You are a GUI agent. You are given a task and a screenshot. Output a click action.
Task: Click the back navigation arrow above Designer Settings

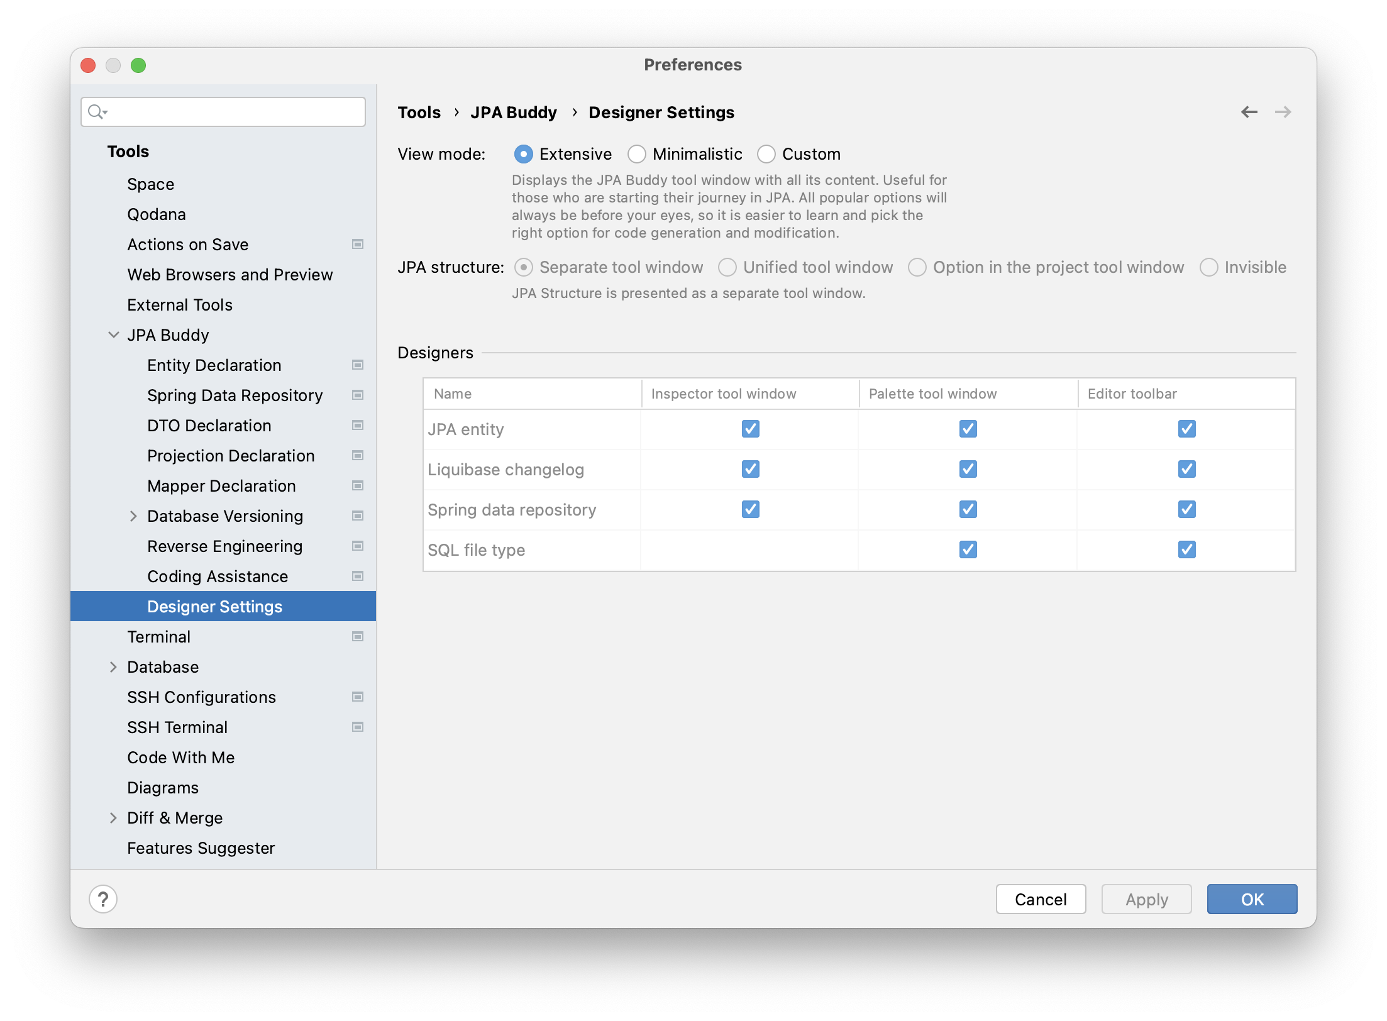click(x=1251, y=112)
